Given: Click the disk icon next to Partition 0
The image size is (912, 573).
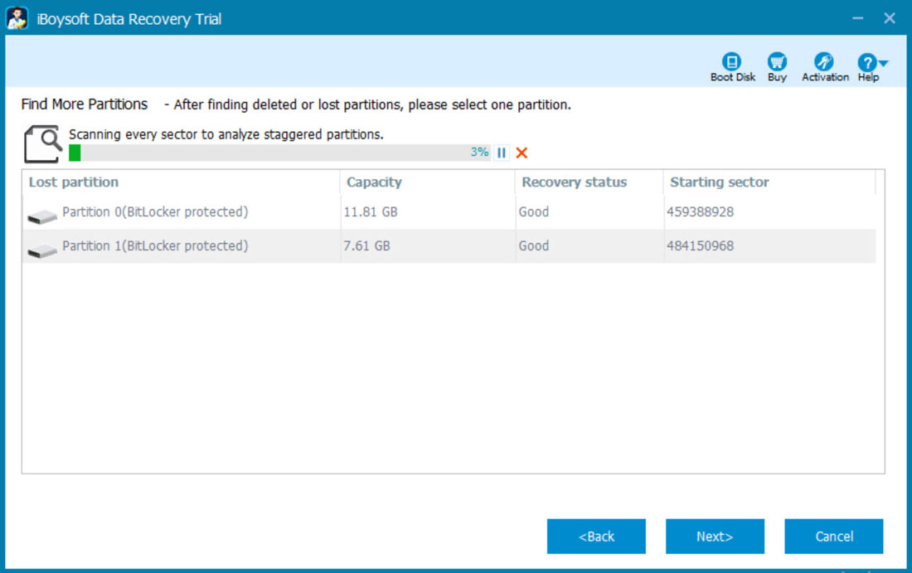Looking at the screenshot, I should (x=41, y=216).
